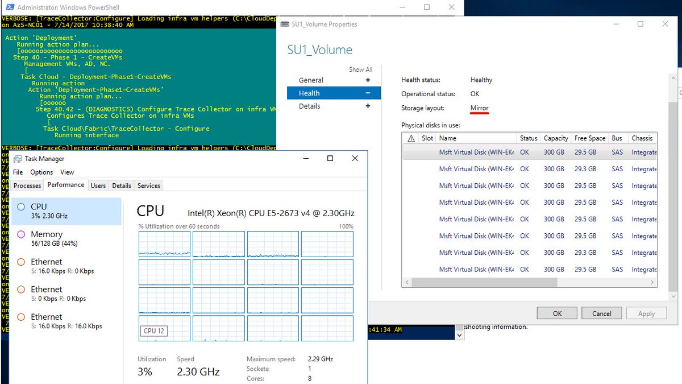This screenshot has width=682, height=384.
Task: Click the Speed 2.30 GHz value
Action: coord(198,372)
